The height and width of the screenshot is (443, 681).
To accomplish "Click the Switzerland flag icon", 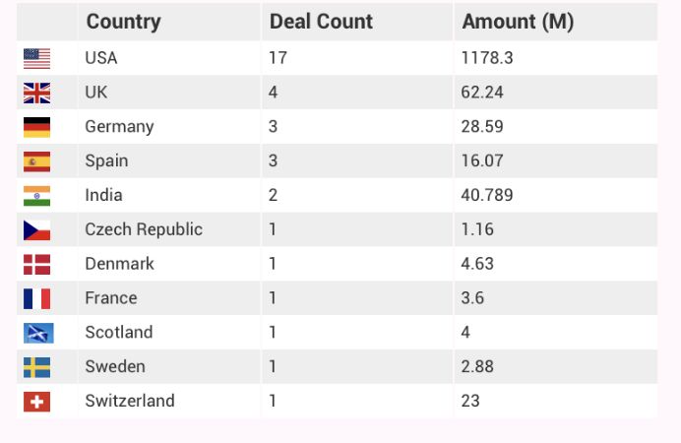I will point(36,402).
